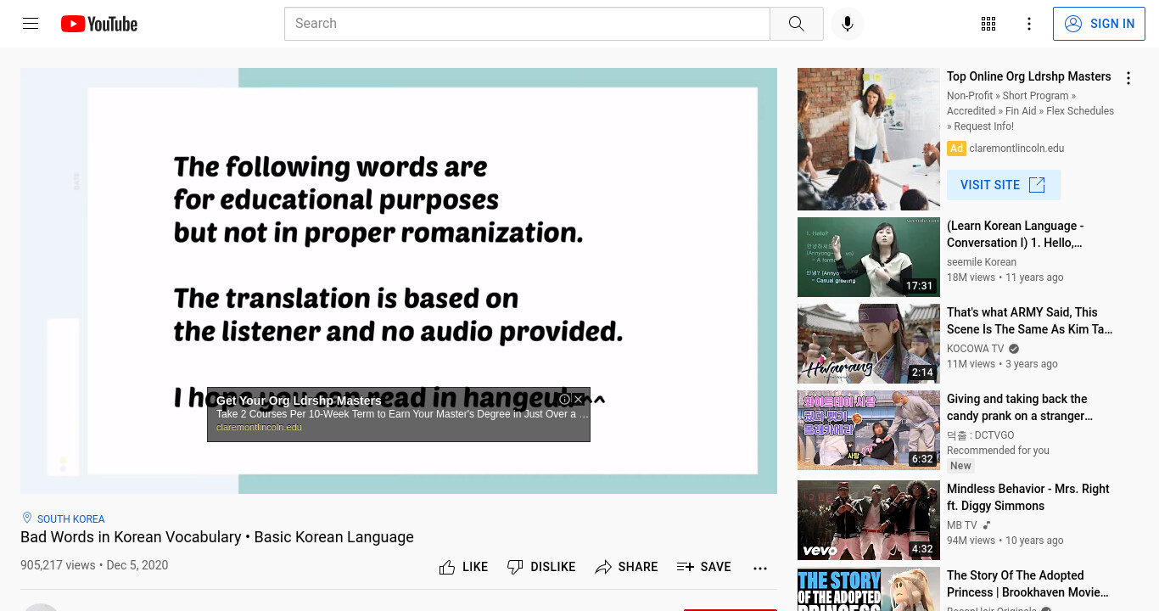This screenshot has height=611, width=1159.
Task: Open settings three-dot menu in header
Action: coord(1029,24)
